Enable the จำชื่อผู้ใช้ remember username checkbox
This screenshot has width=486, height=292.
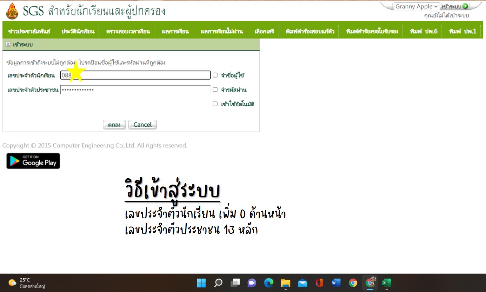215,75
